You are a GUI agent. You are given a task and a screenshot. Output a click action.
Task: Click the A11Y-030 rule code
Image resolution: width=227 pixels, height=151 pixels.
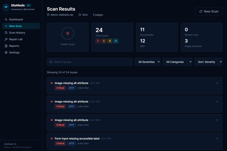click(x=106, y=139)
